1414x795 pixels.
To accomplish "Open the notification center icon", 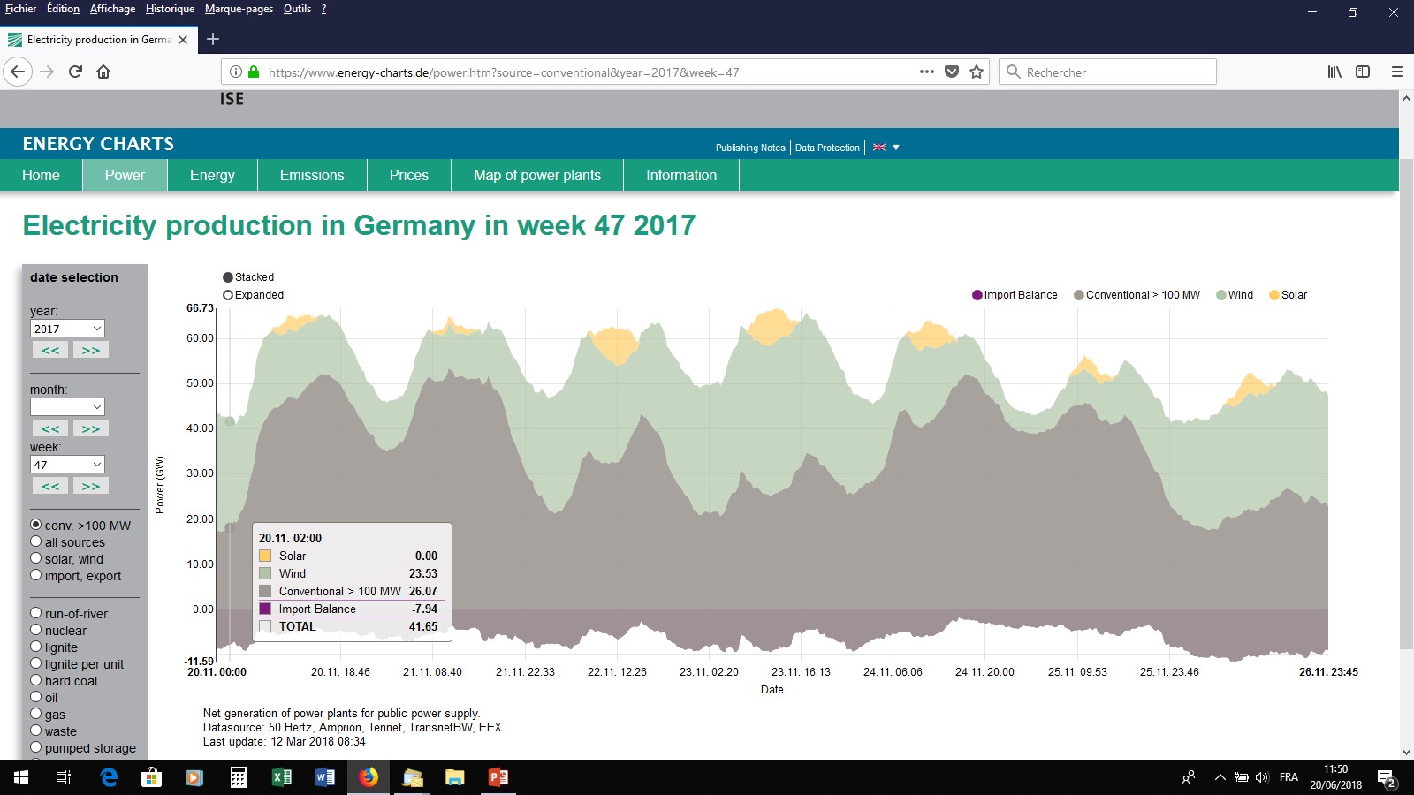I will pyautogui.click(x=1386, y=778).
